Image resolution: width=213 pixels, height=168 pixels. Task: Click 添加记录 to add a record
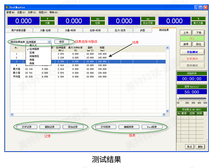click(x=72, y=127)
